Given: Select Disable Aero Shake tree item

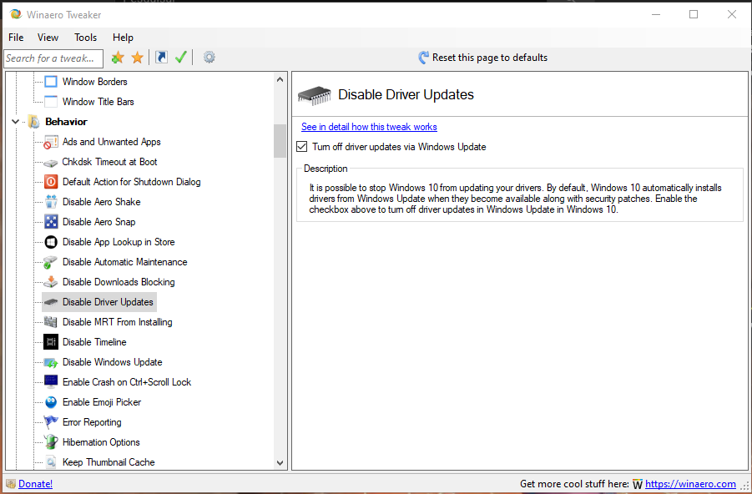Looking at the screenshot, I should click(x=102, y=202).
